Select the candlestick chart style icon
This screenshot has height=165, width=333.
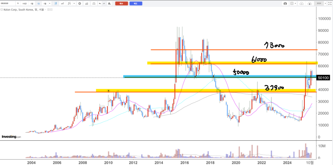point(56,4)
